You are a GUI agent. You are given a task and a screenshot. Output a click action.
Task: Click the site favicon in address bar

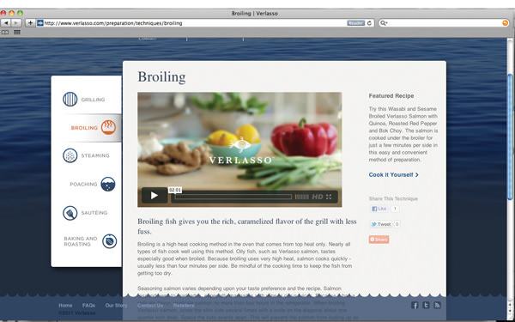tap(40, 23)
